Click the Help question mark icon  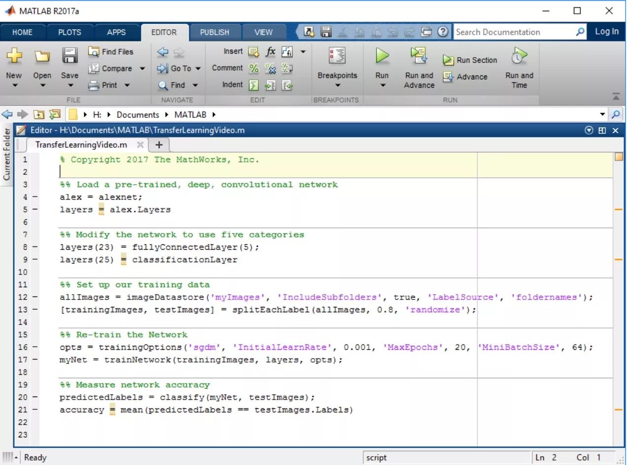tap(443, 32)
